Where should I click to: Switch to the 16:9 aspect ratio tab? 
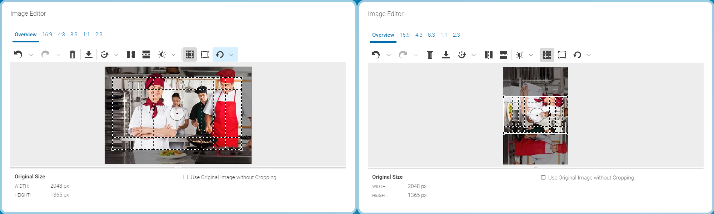(x=47, y=34)
